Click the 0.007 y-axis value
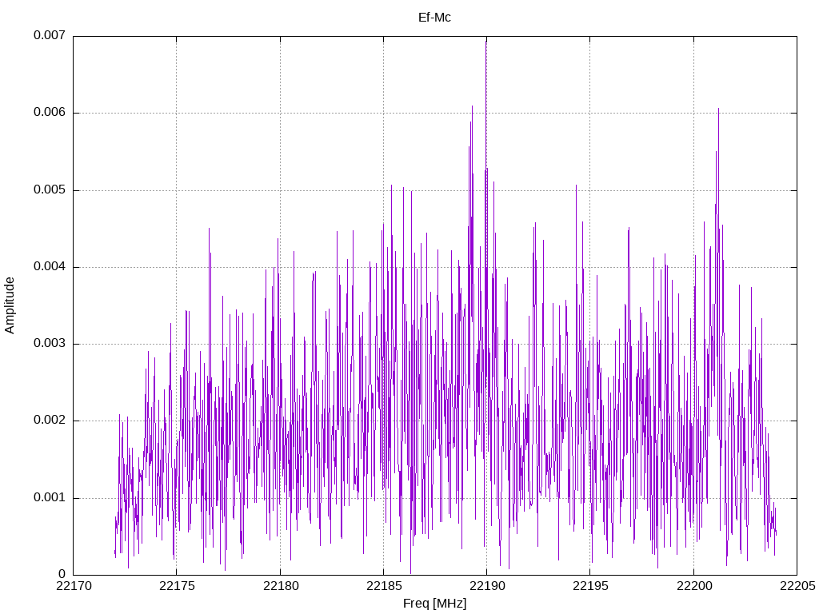Screen dimensions: 819x614 tap(50, 35)
